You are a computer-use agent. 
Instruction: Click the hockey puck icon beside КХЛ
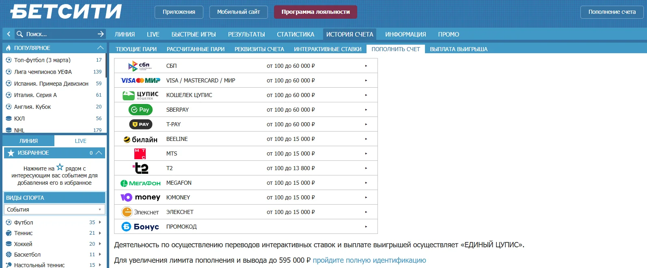[9, 119]
